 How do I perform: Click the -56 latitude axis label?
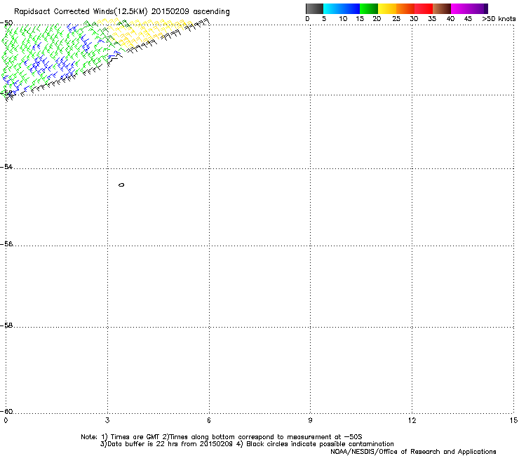pos(6,243)
